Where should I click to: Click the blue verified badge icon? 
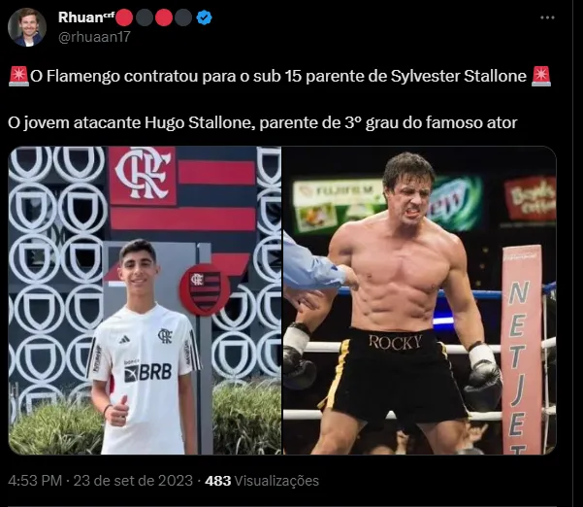(204, 17)
